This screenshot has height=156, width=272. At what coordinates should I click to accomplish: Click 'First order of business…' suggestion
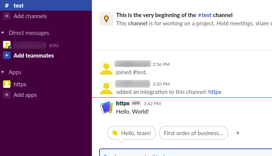click(x=193, y=133)
